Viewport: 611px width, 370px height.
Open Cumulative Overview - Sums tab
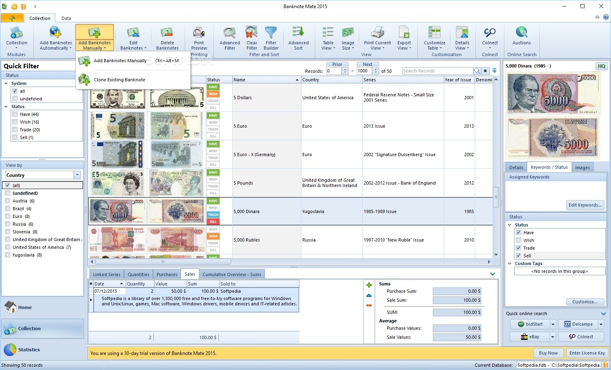point(232,274)
